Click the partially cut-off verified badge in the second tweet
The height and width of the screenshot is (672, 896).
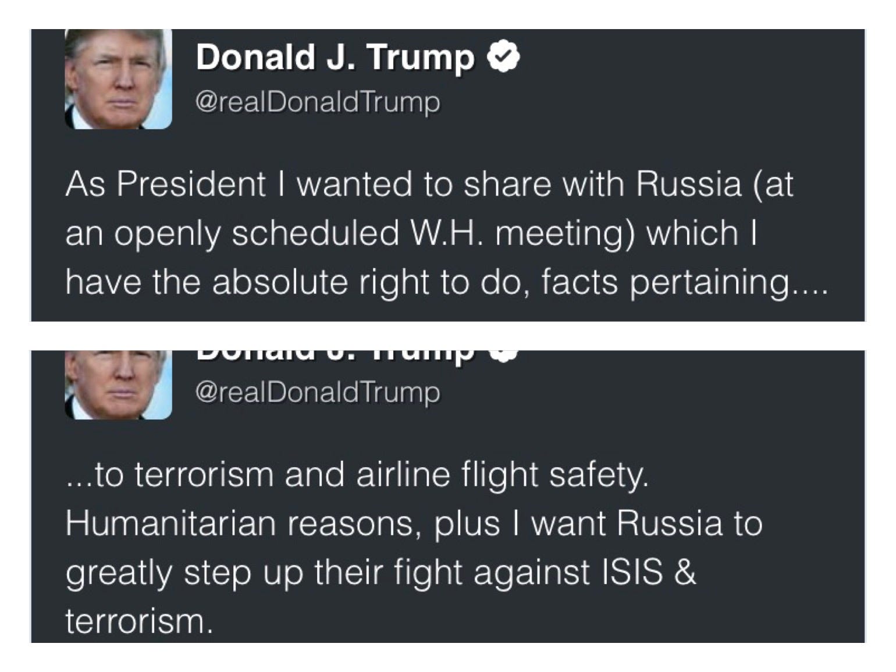click(503, 355)
